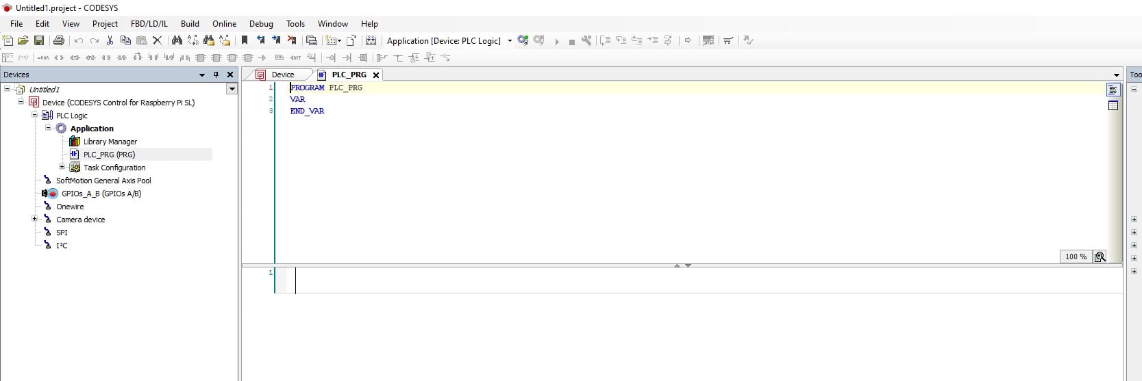
Task: Click the wrench build icon
Action: [586, 41]
